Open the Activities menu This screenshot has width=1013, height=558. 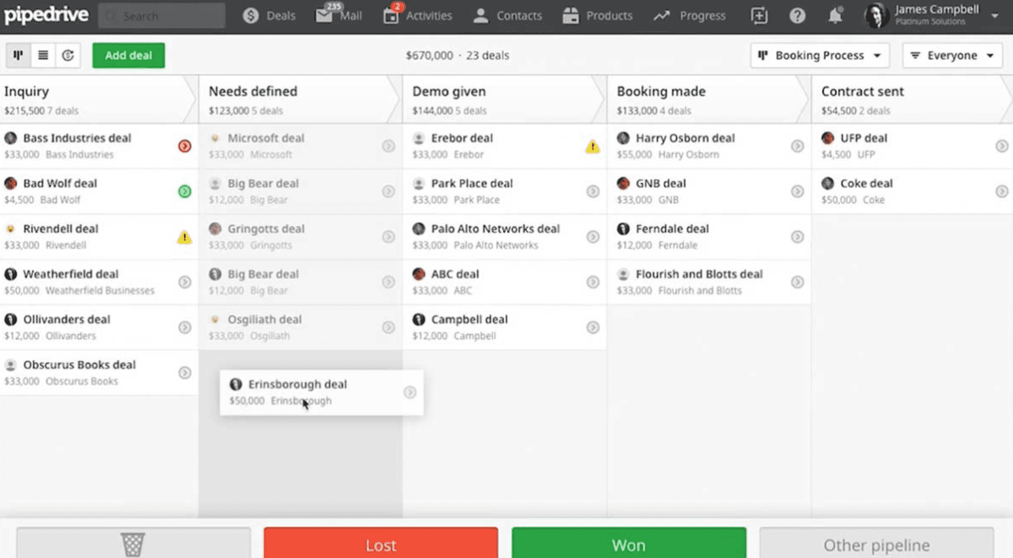(417, 16)
